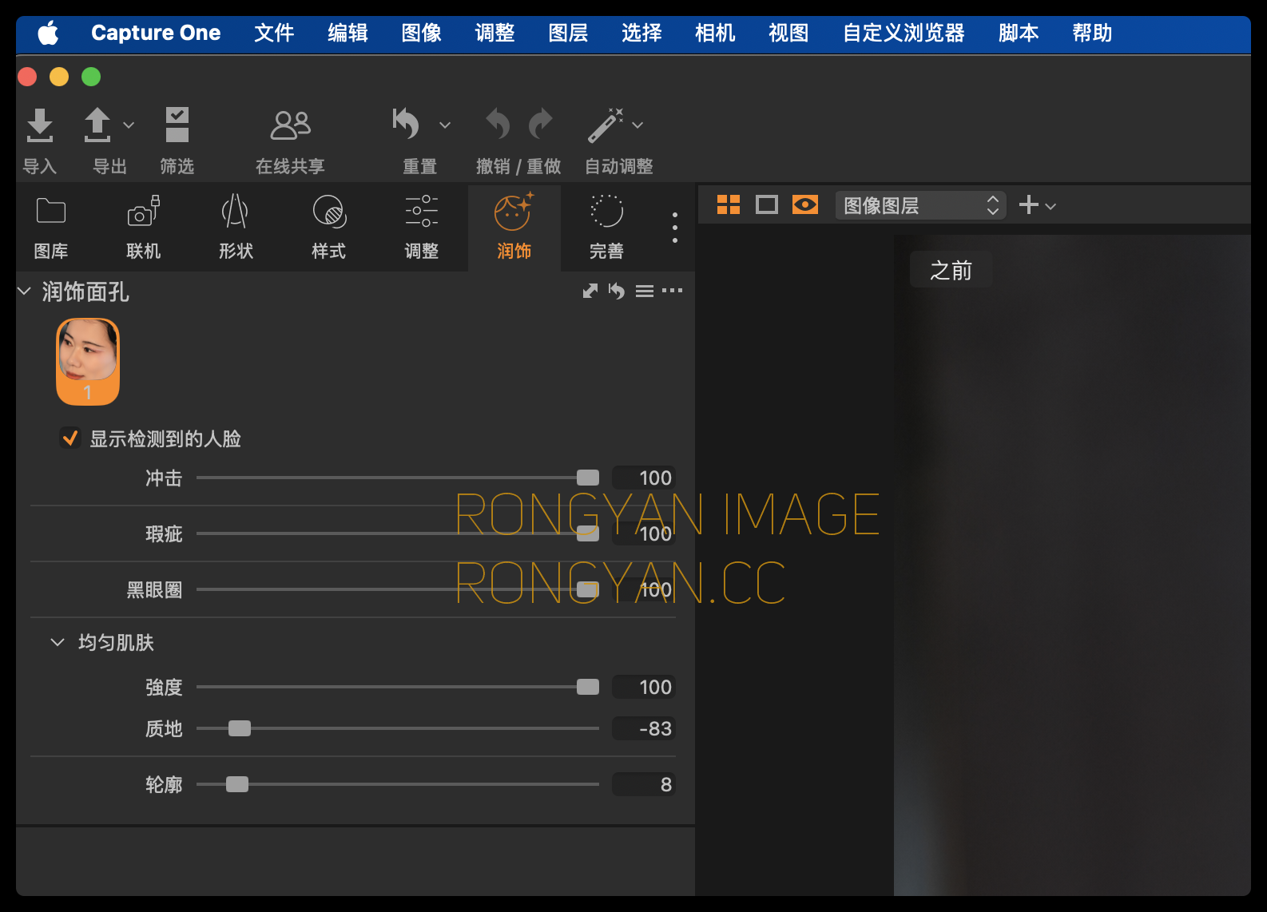1267x912 pixels.
Task: Open the add layer type chevron
Action: click(x=1051, y=206)
